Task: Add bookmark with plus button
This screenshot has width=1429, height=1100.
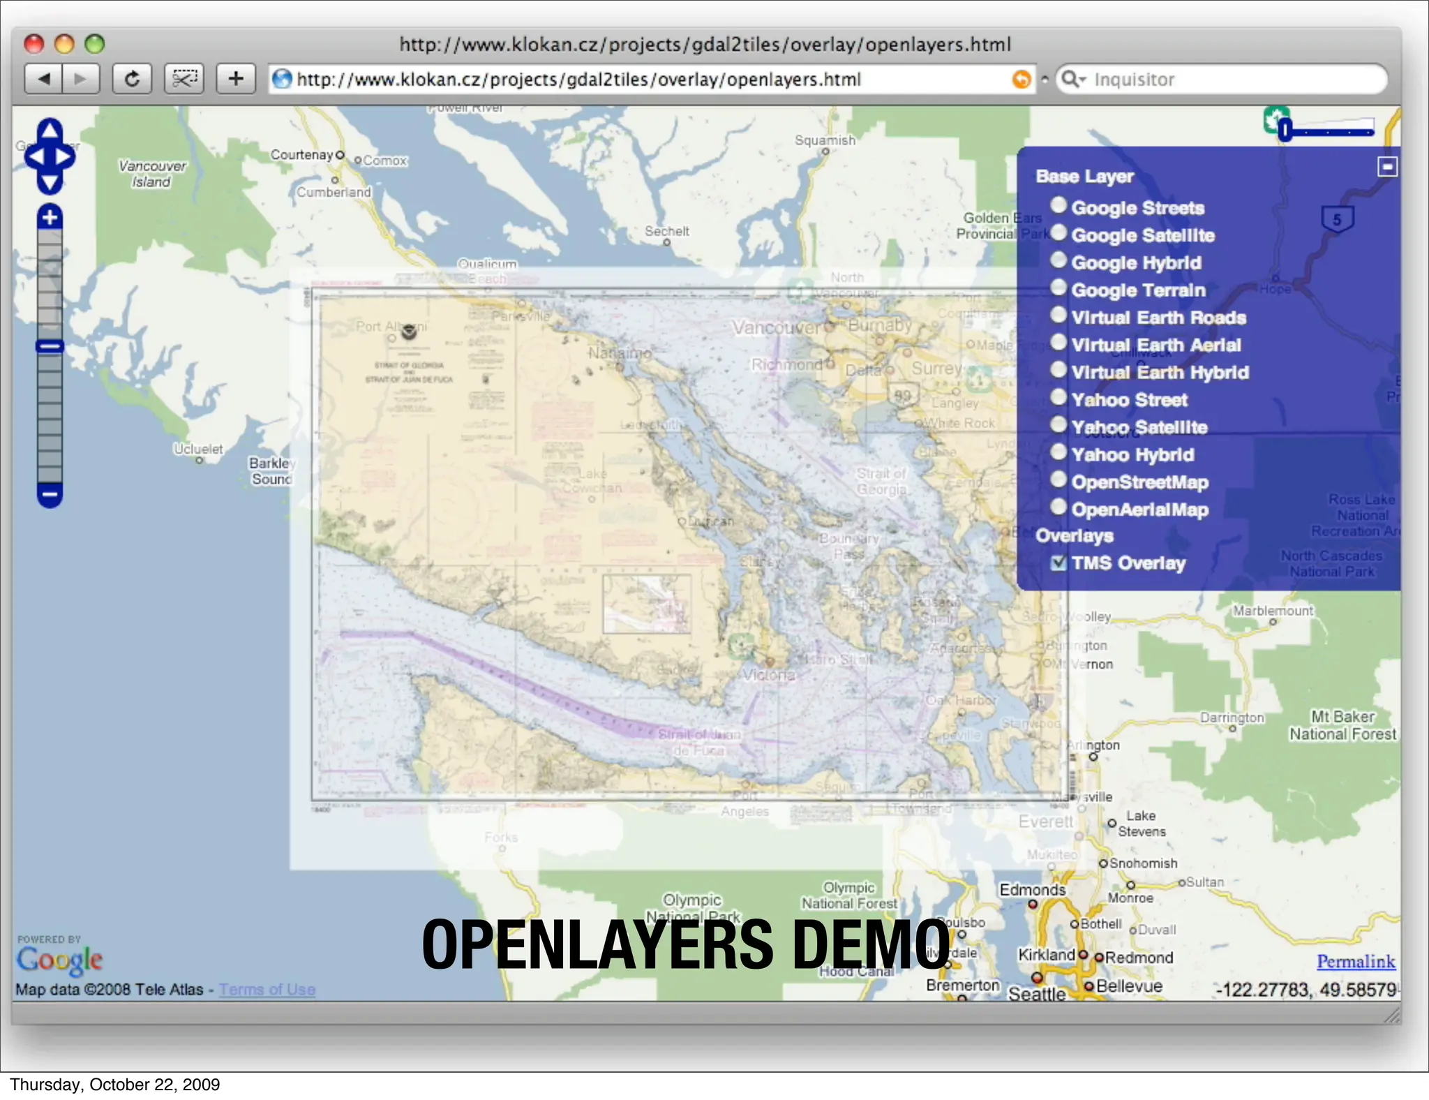Action: 236,79
